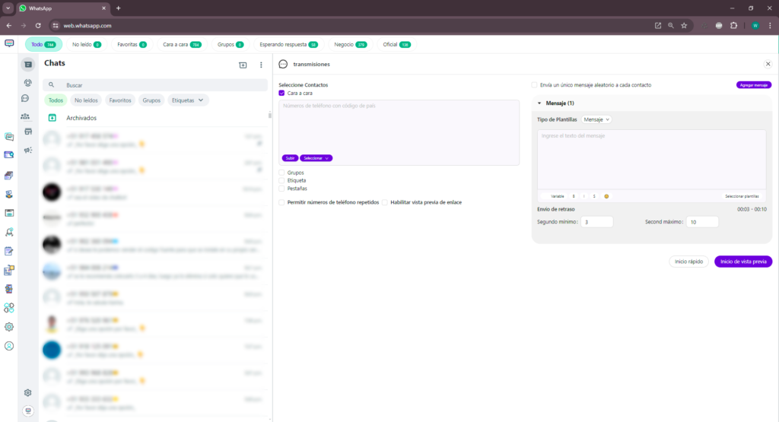Focus the message text input area
Screen dimensions: 779x422
click(651, 160)
